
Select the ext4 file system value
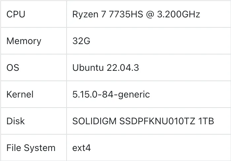coord(82,148)
